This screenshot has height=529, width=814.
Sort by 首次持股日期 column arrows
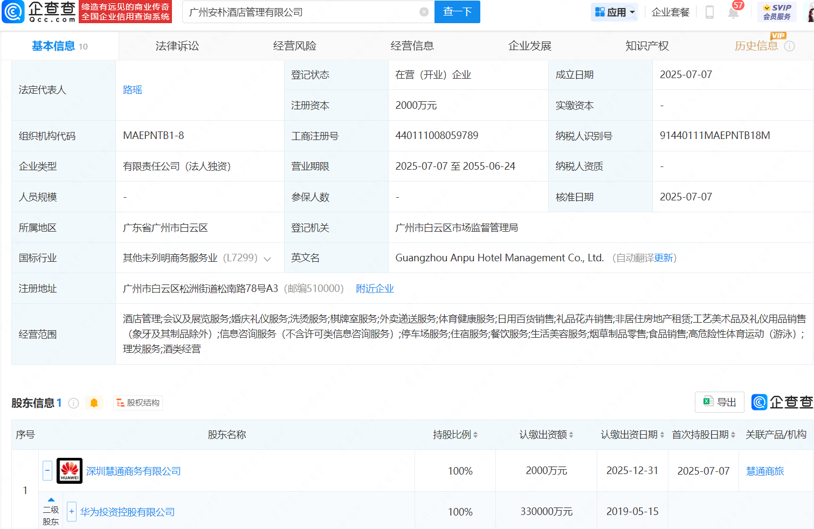733,435
